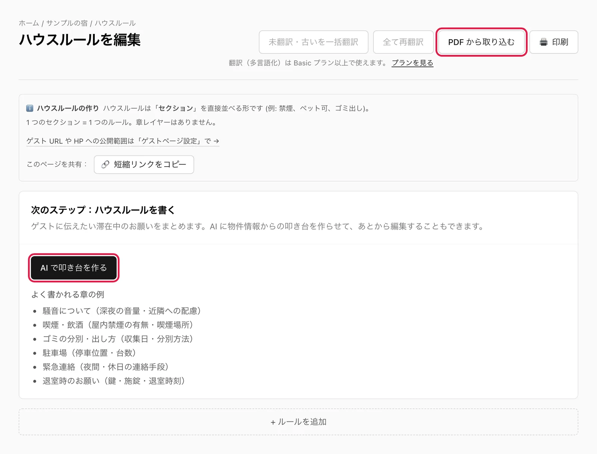The width and height of the screenshot is (597, 454).
Task: Click the よく書かれる章の例 label
Action: click(68, 295)
